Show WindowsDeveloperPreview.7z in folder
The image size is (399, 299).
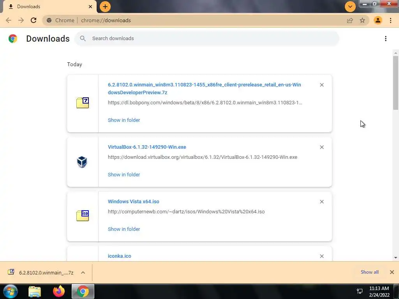(124, 120)
